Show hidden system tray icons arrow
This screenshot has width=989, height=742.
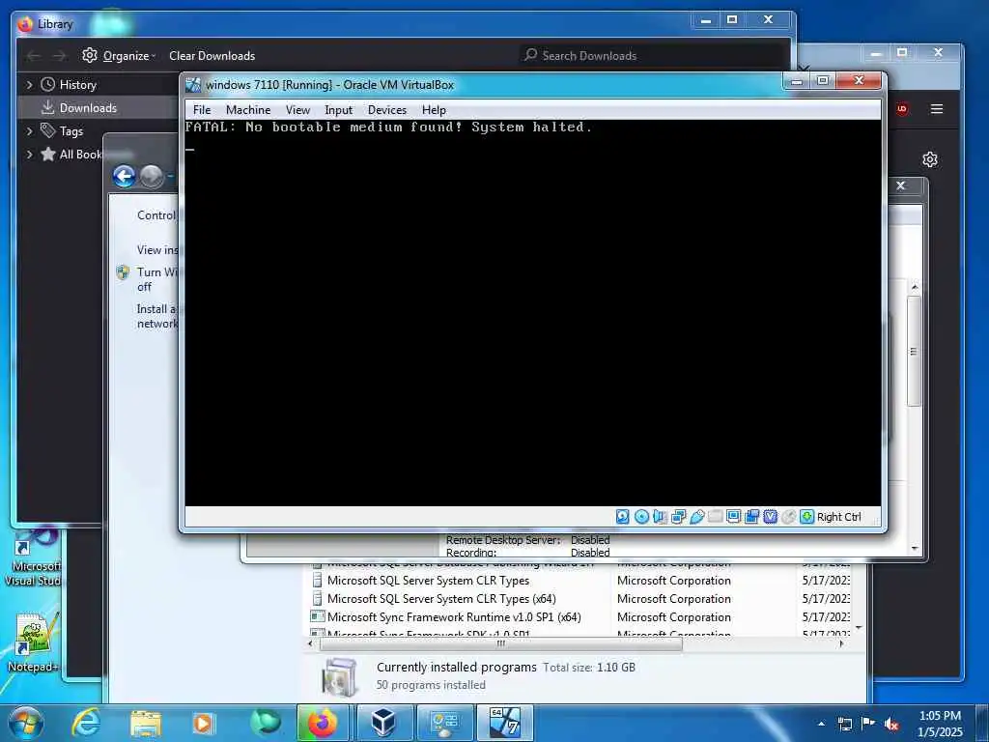point(821,725)
